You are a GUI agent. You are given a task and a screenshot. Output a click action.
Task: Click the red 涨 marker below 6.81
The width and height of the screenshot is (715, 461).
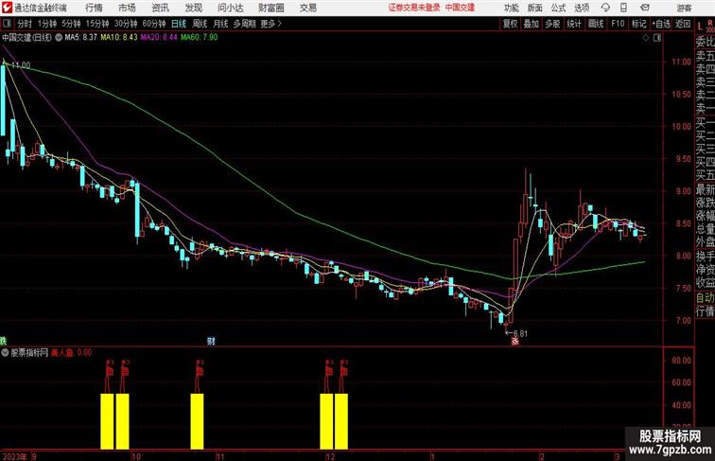[515, 341]
